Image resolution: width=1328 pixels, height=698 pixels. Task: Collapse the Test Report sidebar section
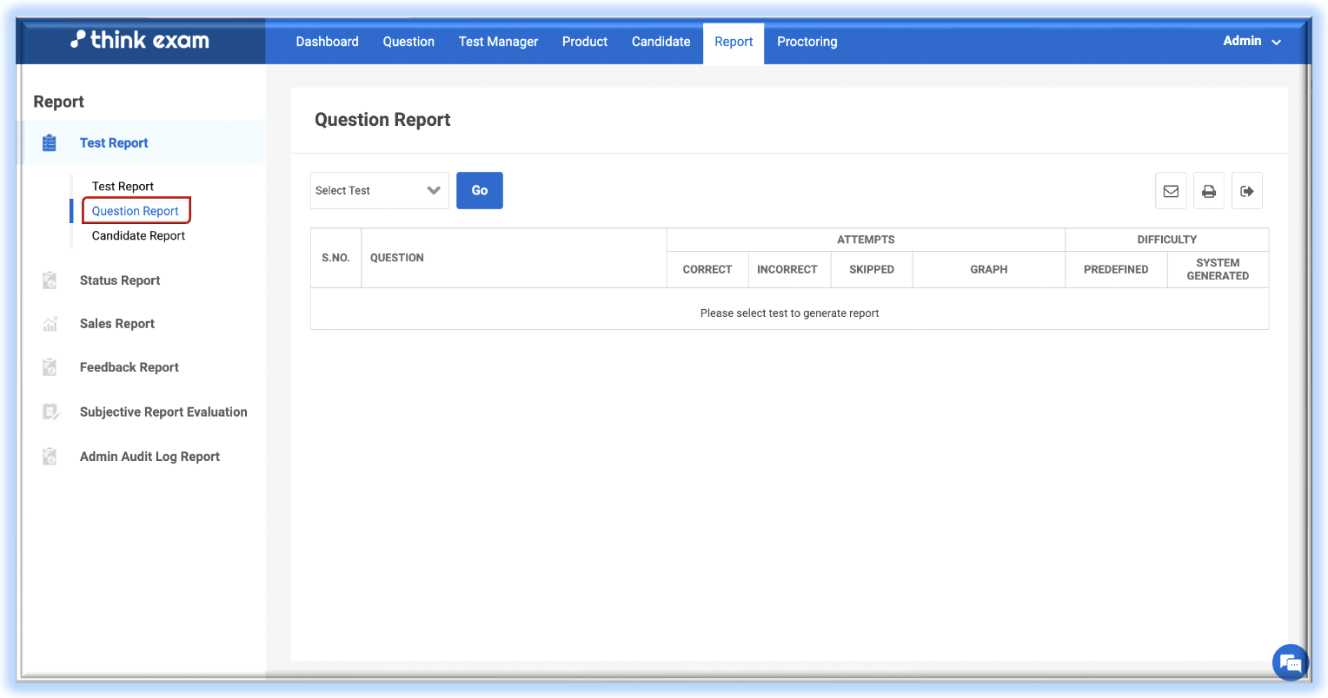click(114, 143)
